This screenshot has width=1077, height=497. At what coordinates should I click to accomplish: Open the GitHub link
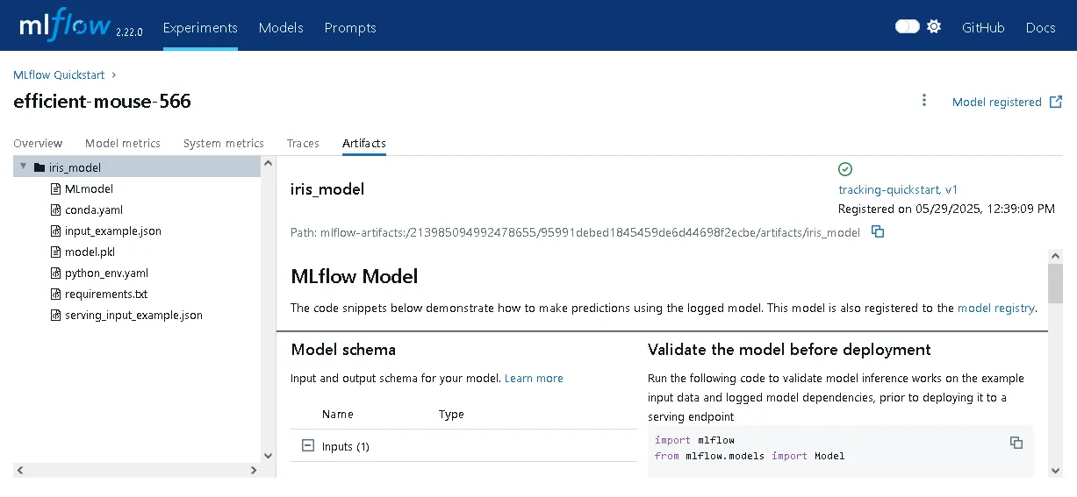tap(983, 27)
